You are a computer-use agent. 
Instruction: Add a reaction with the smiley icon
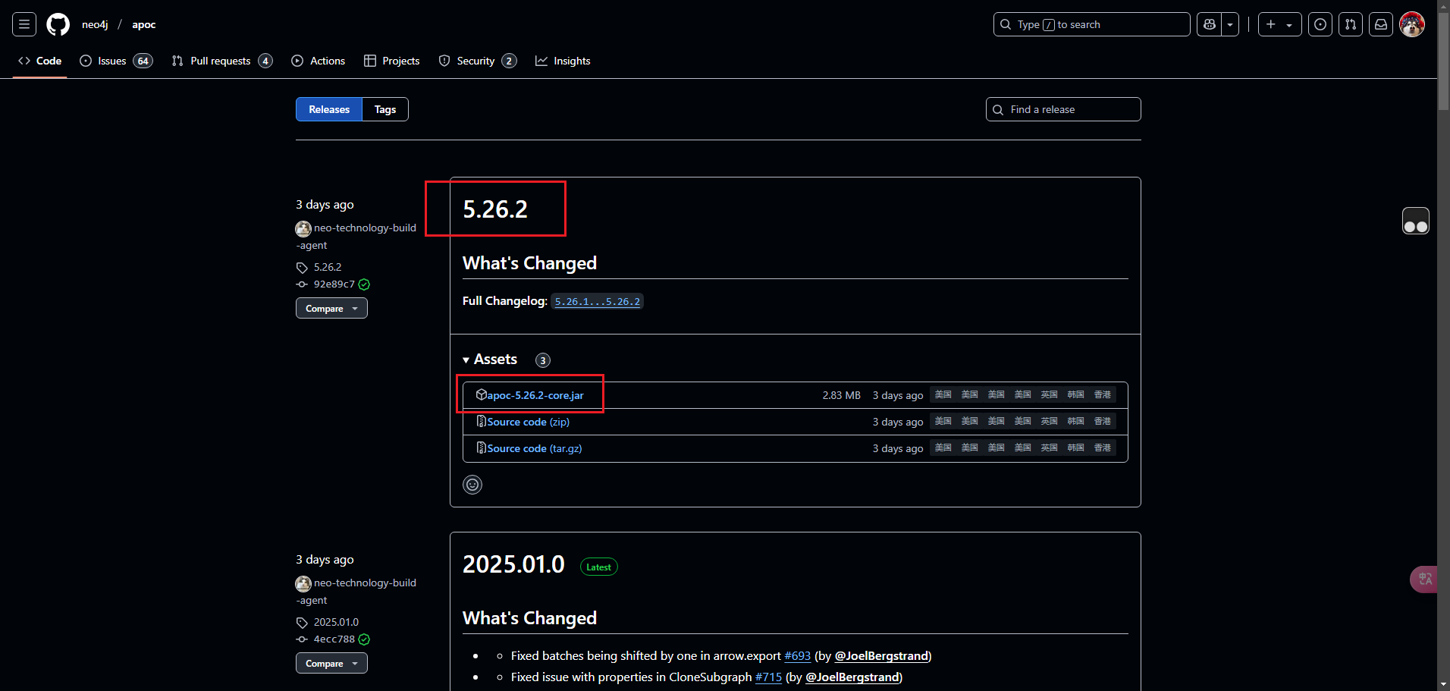(472, 485)
